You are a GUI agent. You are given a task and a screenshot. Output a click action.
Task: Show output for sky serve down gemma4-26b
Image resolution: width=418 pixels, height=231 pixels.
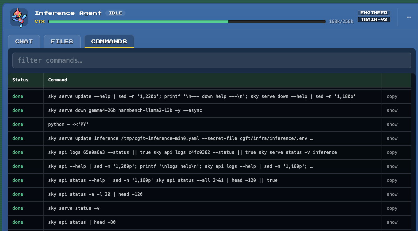pyautogui.click(x=392, y=110)
